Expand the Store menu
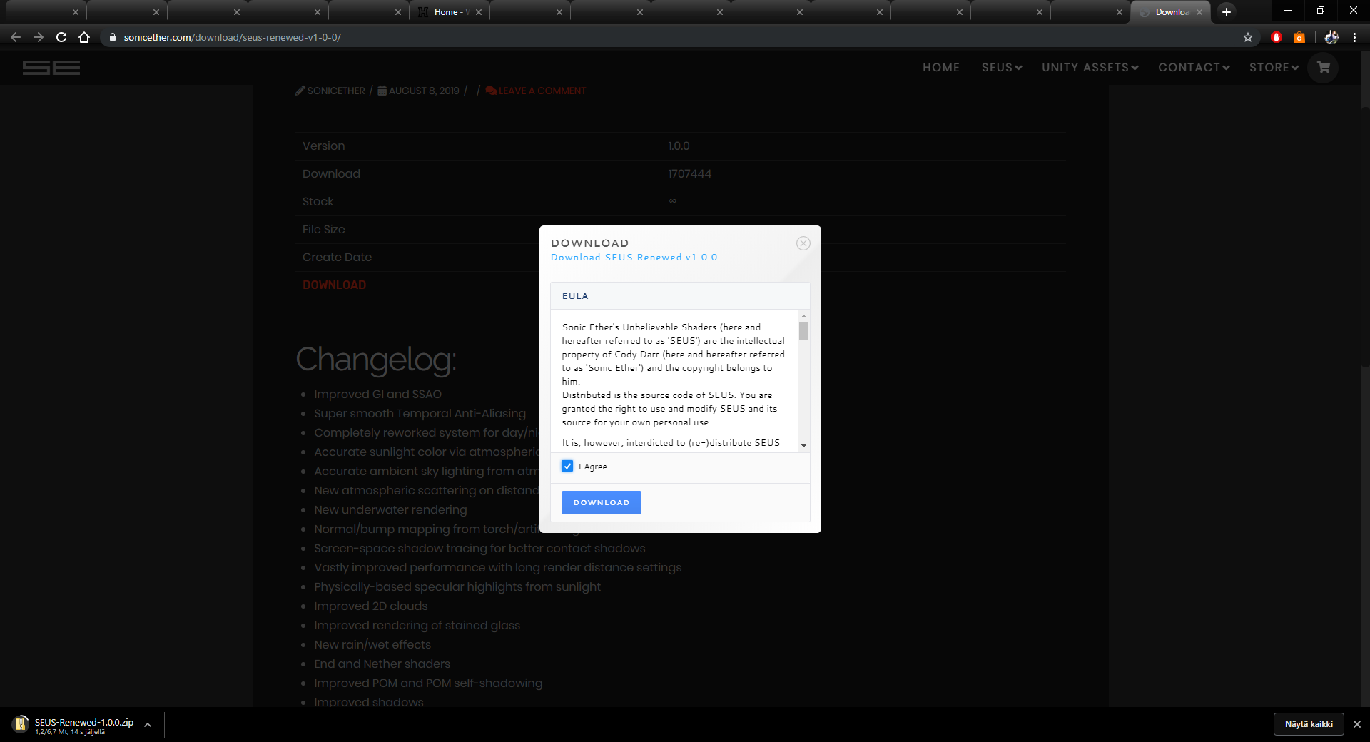 click(1274, 68)
